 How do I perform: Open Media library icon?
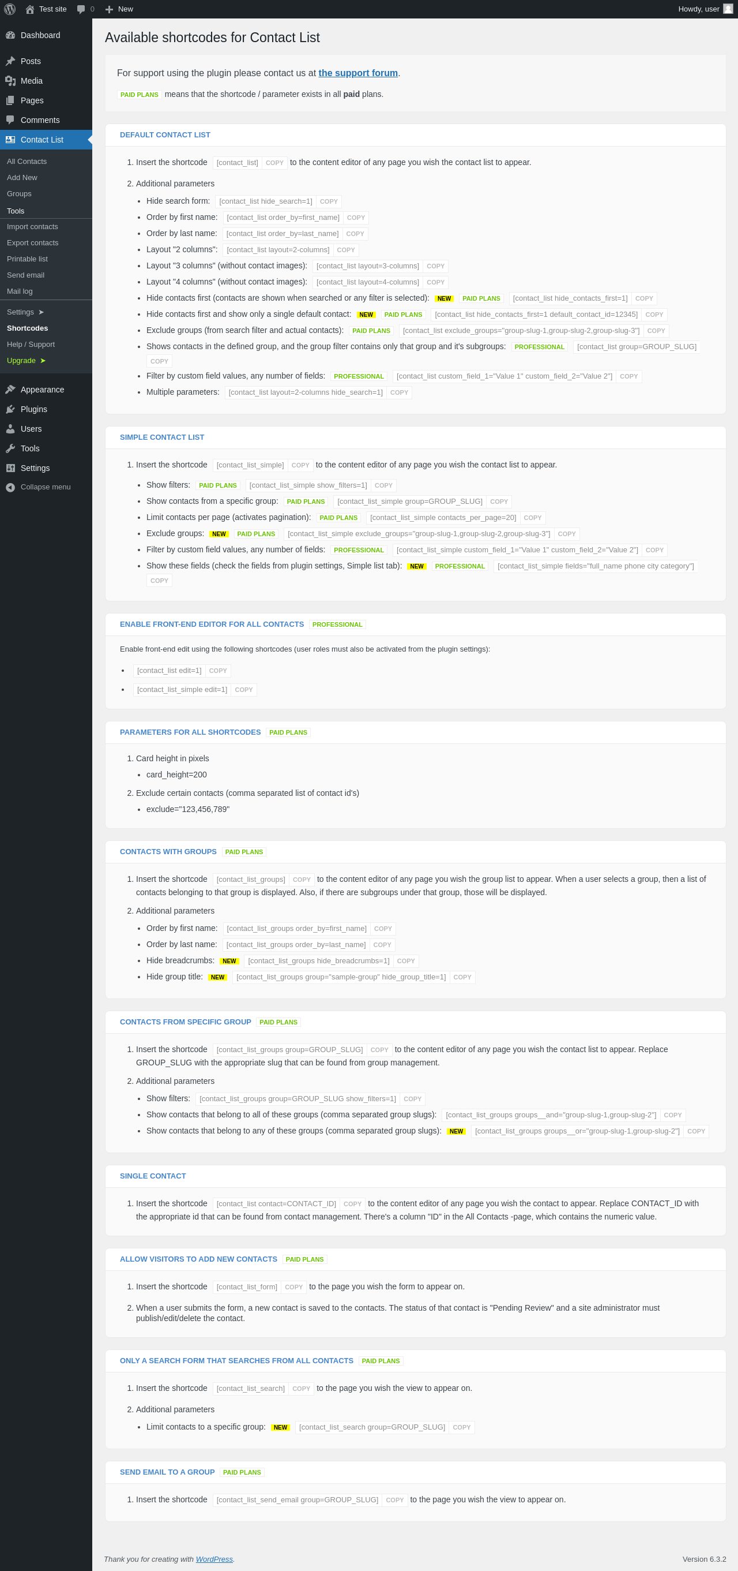(x=10, y=81)
